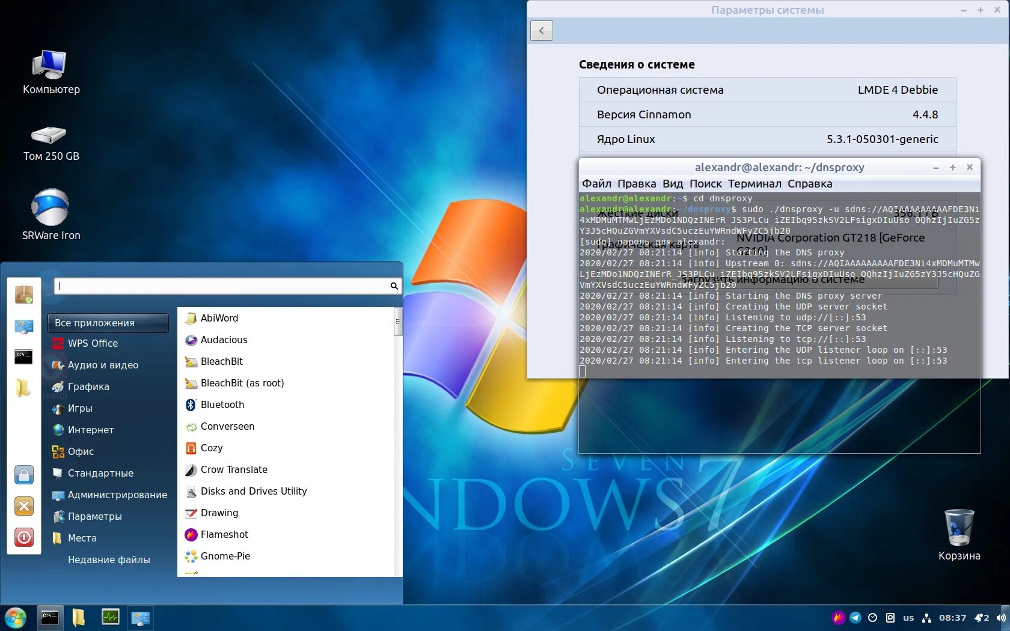Select the Все приложения category
The height and width of the screenshot is (631, 1010).
coord(108,323)
